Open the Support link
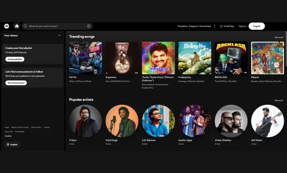Image resolution: width=287 pixels, height=173 pixels. pyautogui.click(x=193, y=26)
